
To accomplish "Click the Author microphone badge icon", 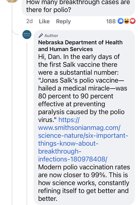I will click(x=41, y=36).
